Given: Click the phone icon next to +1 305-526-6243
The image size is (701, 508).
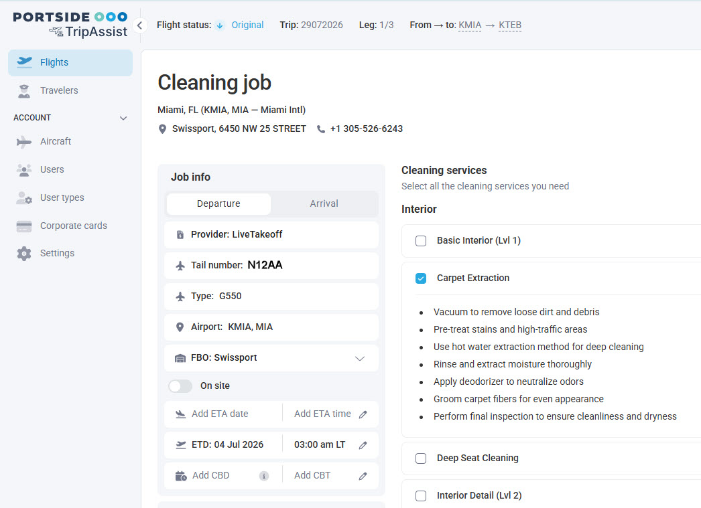Looking at the screenshot, I should (x=321, y=129).
